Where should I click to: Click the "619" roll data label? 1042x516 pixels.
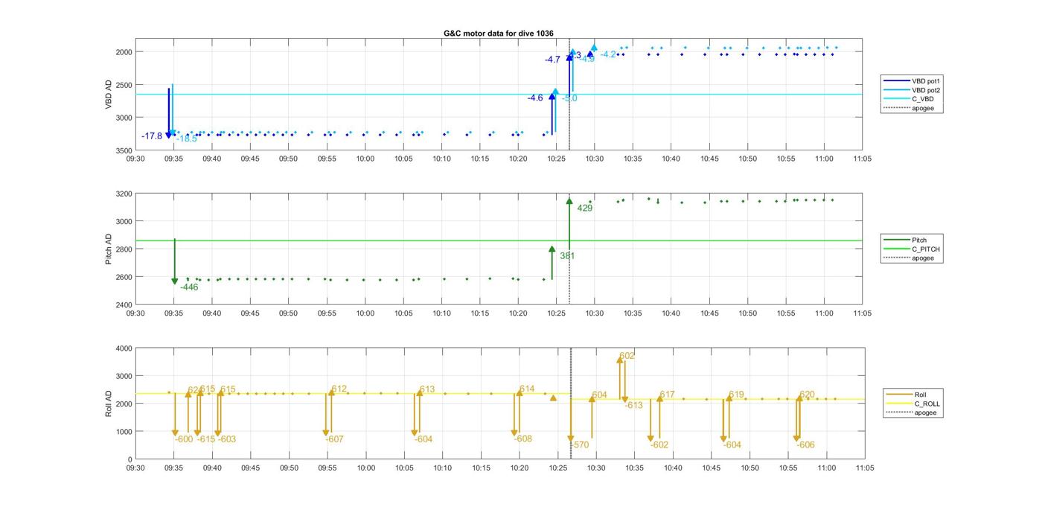point(737,395)
